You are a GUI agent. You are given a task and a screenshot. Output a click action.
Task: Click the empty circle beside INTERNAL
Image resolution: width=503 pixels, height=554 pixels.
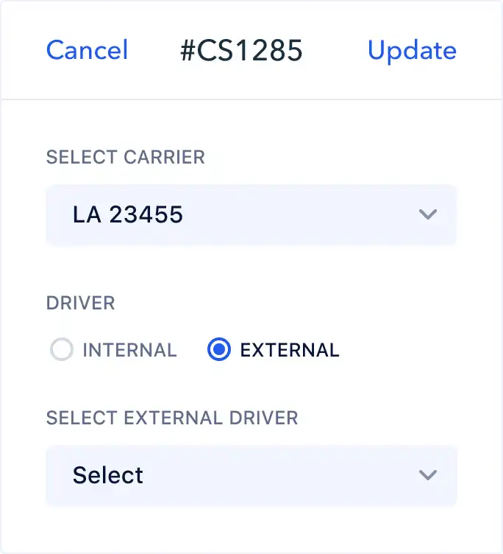62,350
